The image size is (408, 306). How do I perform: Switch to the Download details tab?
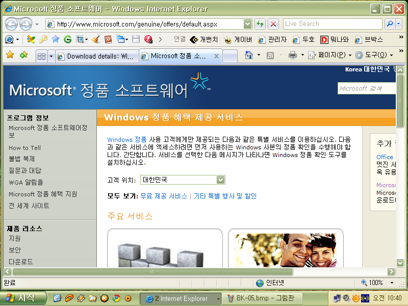(x=97, y=56)
